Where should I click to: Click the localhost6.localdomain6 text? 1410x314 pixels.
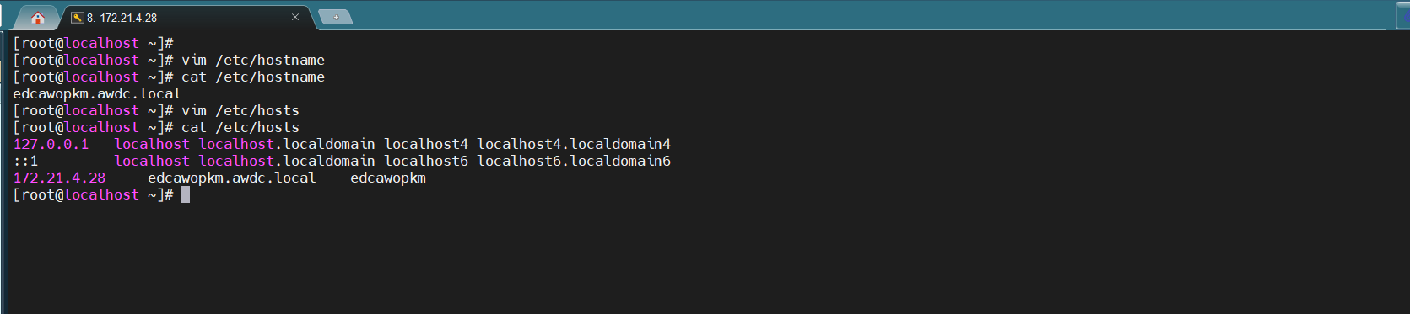tap(574, 161)
